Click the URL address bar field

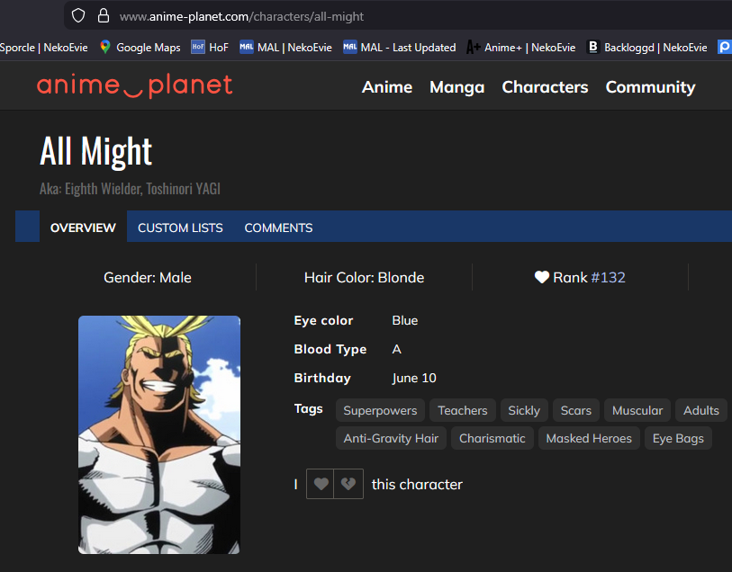(x=398, y=16)
